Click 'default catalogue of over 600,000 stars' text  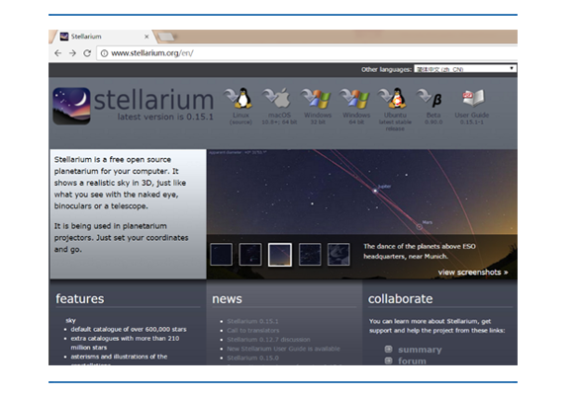click(x=129, y=329)
